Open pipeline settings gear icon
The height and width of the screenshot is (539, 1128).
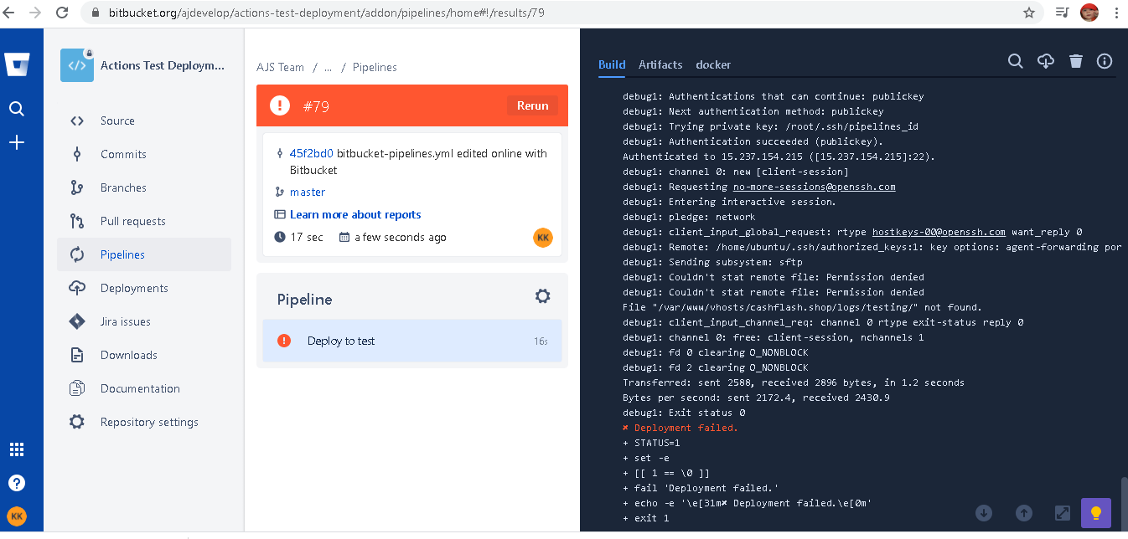tap(543, 296)
